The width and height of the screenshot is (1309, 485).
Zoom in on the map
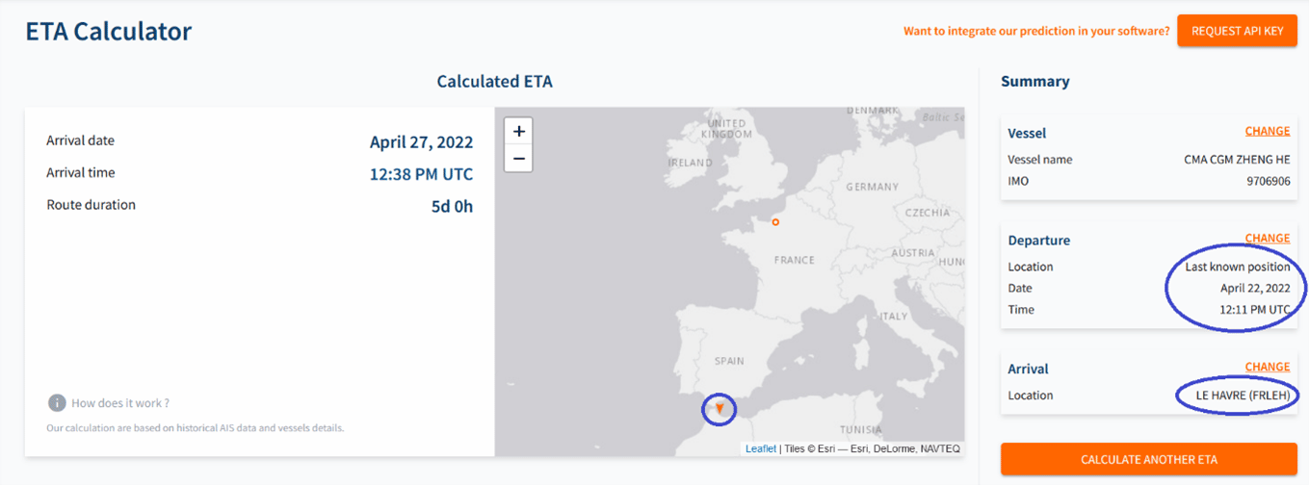pyautogui.click(x=518, y=131)
